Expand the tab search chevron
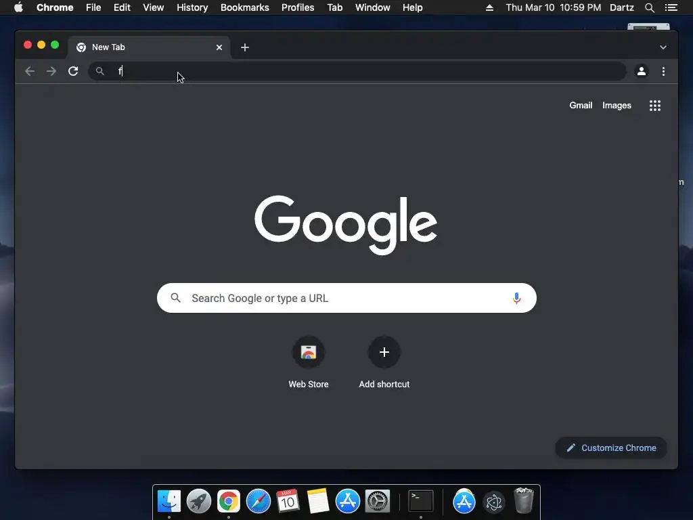This screenshot has height=520, width=693. (663, 47)
